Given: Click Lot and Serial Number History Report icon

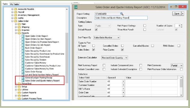Looking at the screenshot, I should [x=23, y=74].
